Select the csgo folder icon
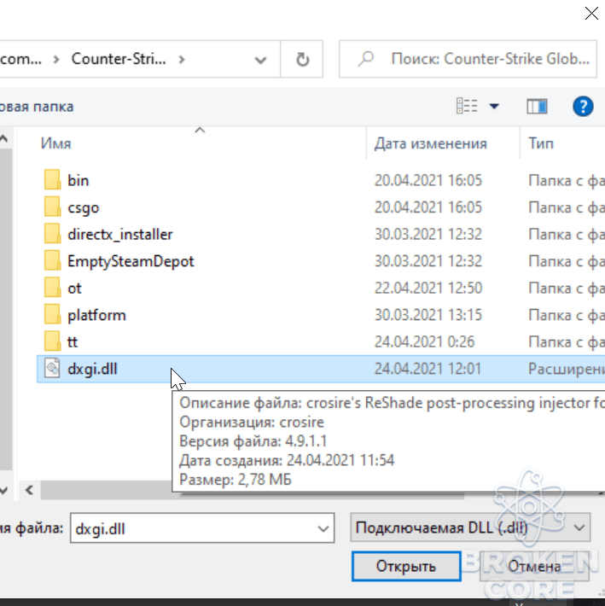The height and width of the screenshot is (606, 605). click(52, 207)
